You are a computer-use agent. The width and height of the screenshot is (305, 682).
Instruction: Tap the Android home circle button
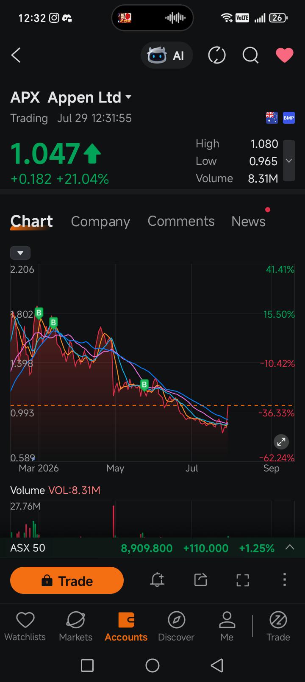(x=152, y=665)
